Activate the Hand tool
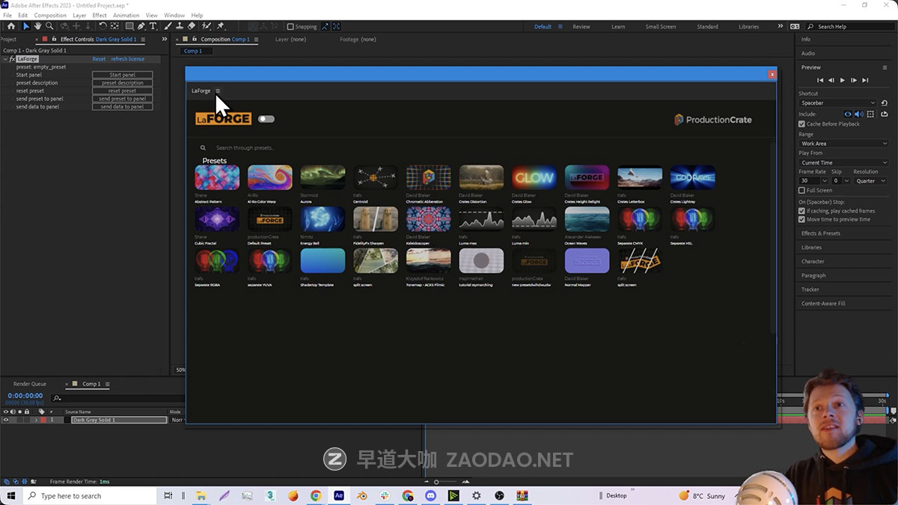Image resolution: width=898 pixels, height=505 pixels. (x=37, y=26)
